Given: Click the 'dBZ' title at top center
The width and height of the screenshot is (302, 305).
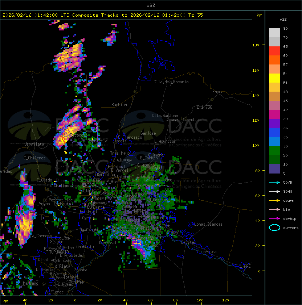Looking at the screenshot, I should click(x=151, y=5).
